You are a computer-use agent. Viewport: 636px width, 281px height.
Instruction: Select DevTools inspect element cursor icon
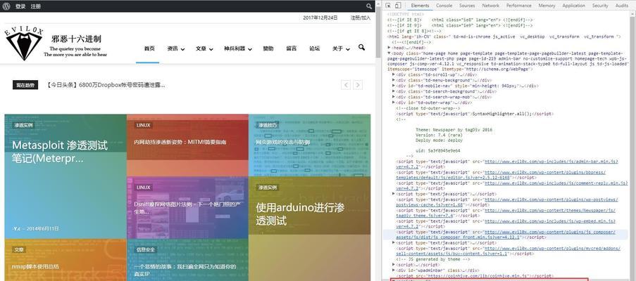[x=389, y=6]
